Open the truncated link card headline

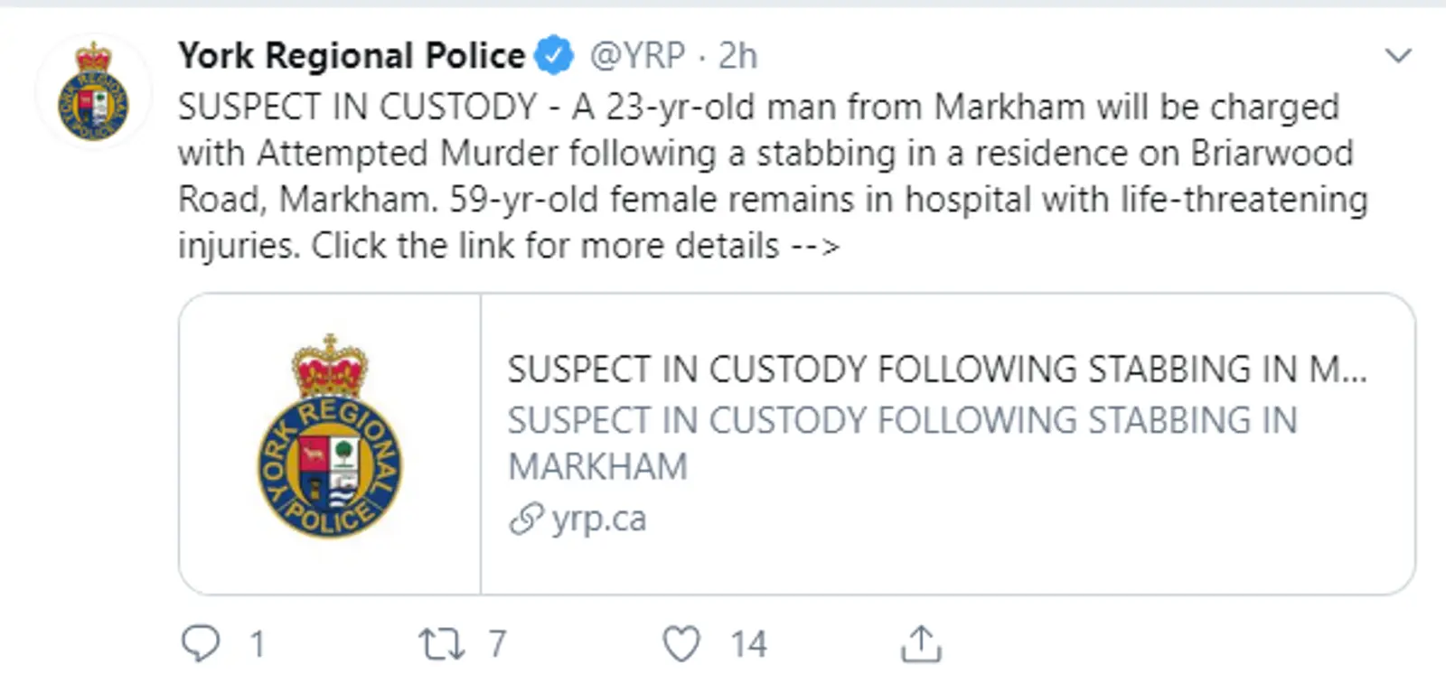936,370
